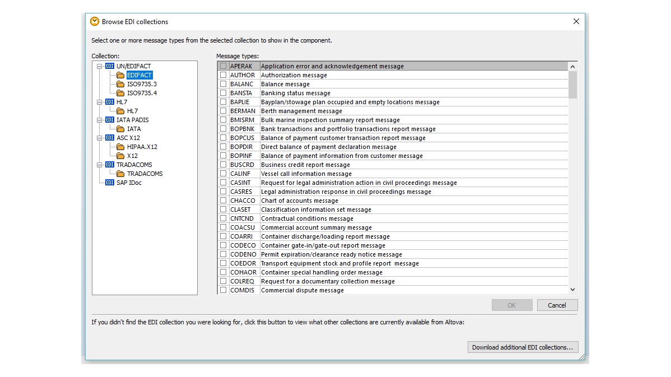Select the CLASET code cell
Viewport: 671px width, 377px height.
point(240,210)
